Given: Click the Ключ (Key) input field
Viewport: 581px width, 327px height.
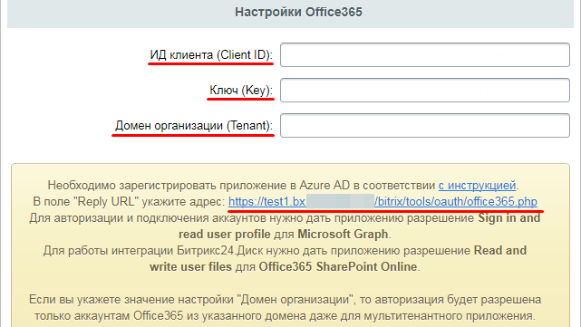Looking at the screenshot, I should pyautogui.click(x=424, y=90).
